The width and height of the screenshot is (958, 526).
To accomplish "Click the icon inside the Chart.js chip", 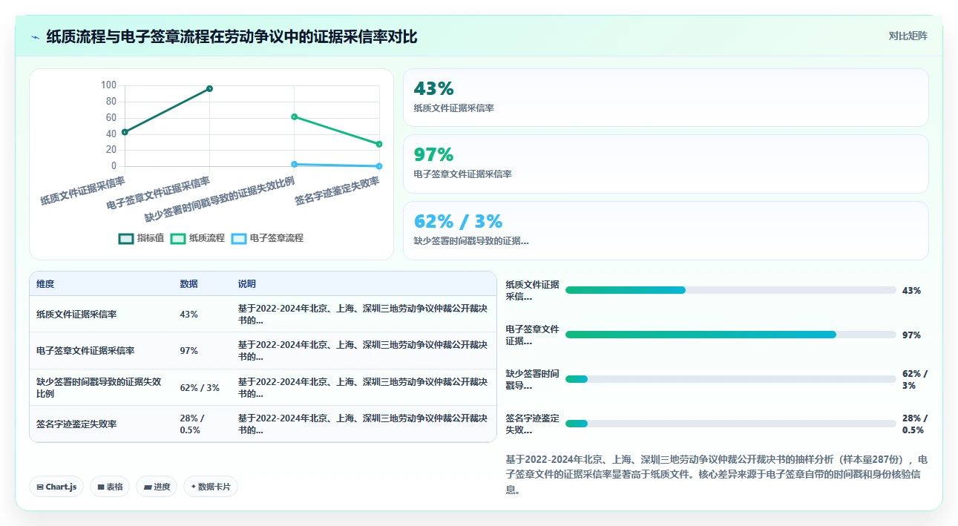I will pyautogui.click(x=40, y=487).
